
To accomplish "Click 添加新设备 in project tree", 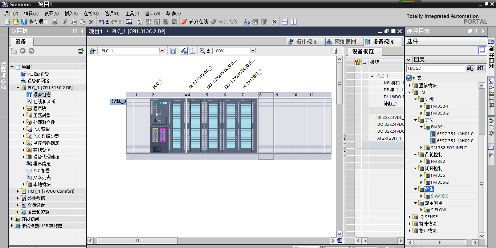I will pos(35,74).
